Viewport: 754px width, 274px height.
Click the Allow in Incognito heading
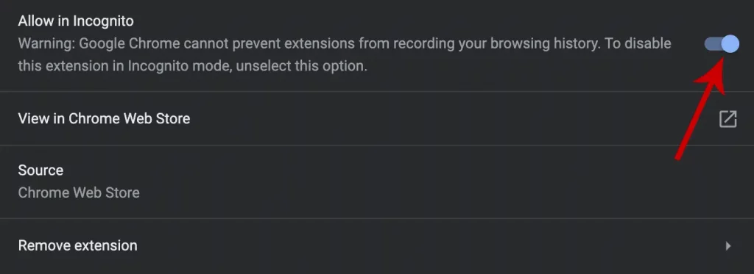click(76, 21)
